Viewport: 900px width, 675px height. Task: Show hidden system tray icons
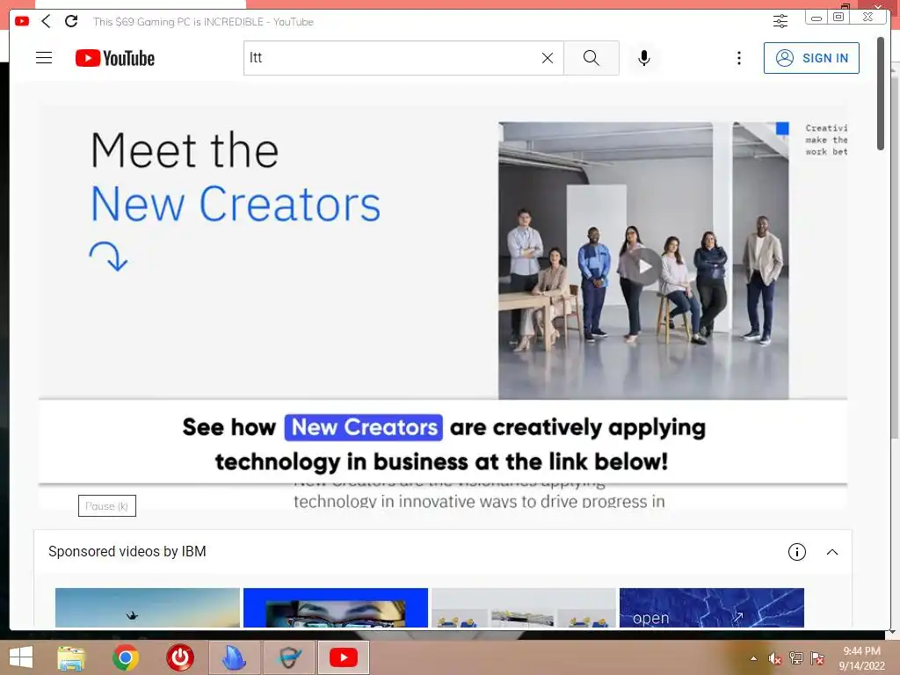753,658
